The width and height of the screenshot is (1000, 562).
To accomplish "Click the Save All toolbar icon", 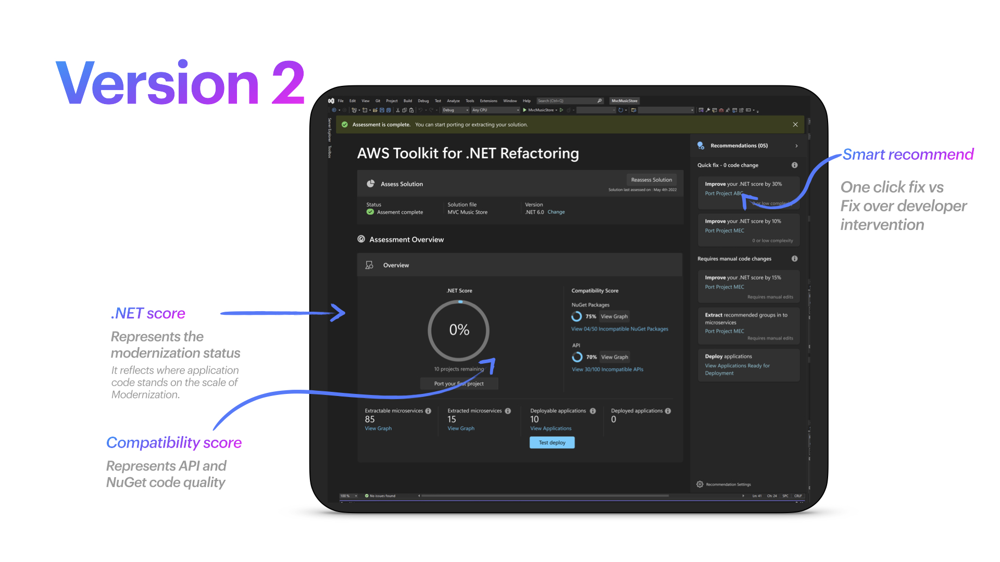I will tap(389, 110).
